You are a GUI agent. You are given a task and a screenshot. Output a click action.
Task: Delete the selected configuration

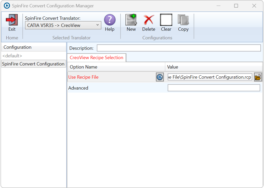[x=149, y=20]
